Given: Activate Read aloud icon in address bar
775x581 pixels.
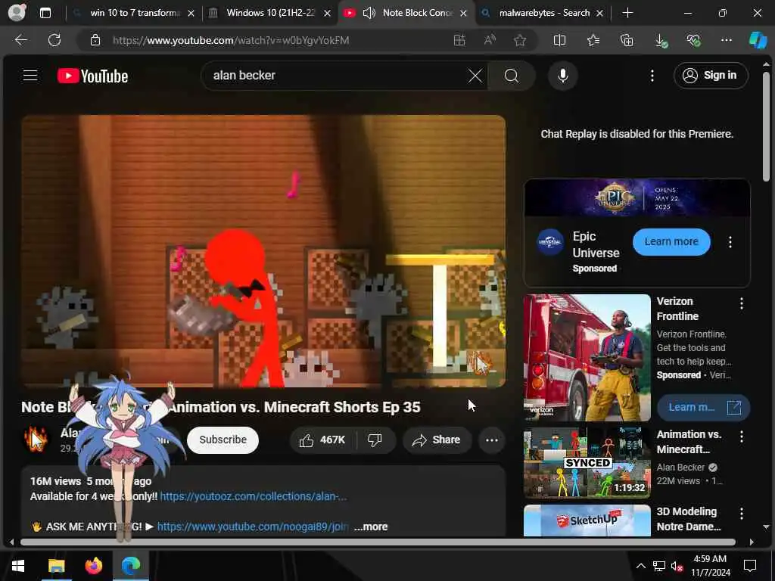Looking at the screenshot, I should [490, 40].
